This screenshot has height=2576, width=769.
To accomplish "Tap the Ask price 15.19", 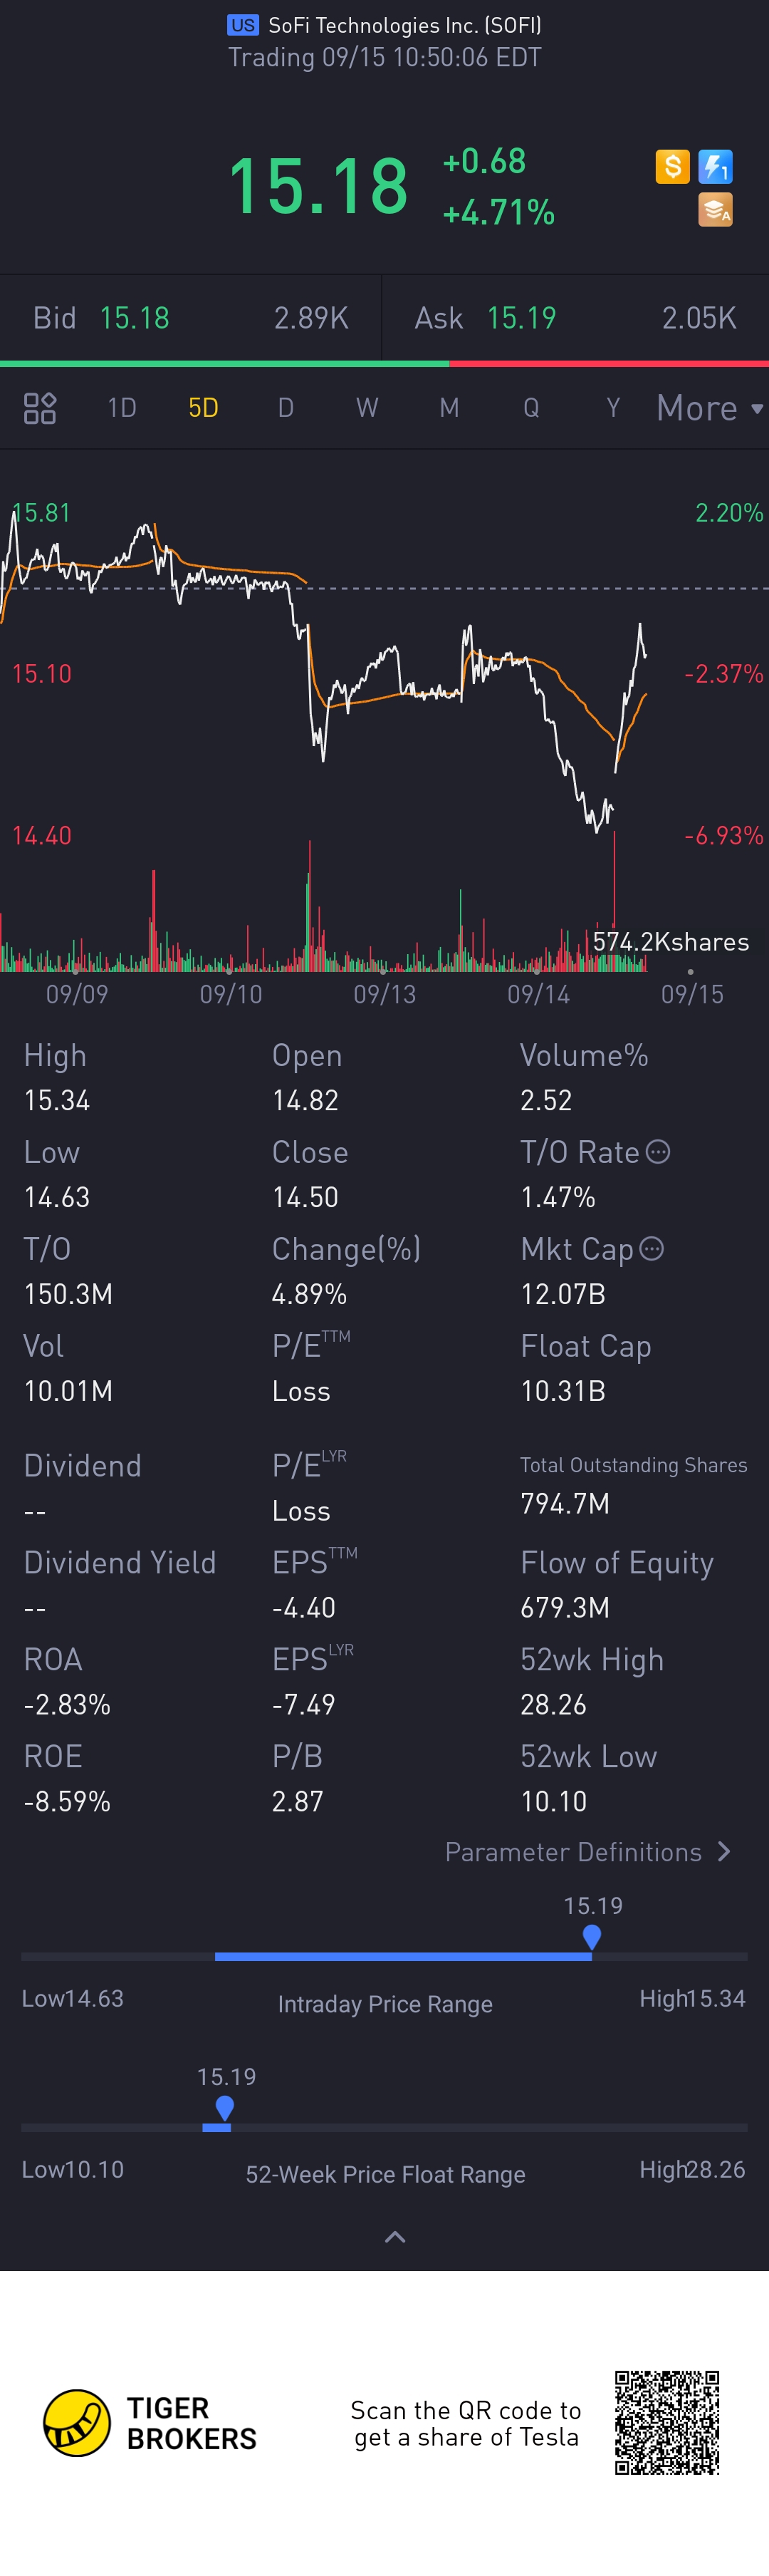I will 521,318.
